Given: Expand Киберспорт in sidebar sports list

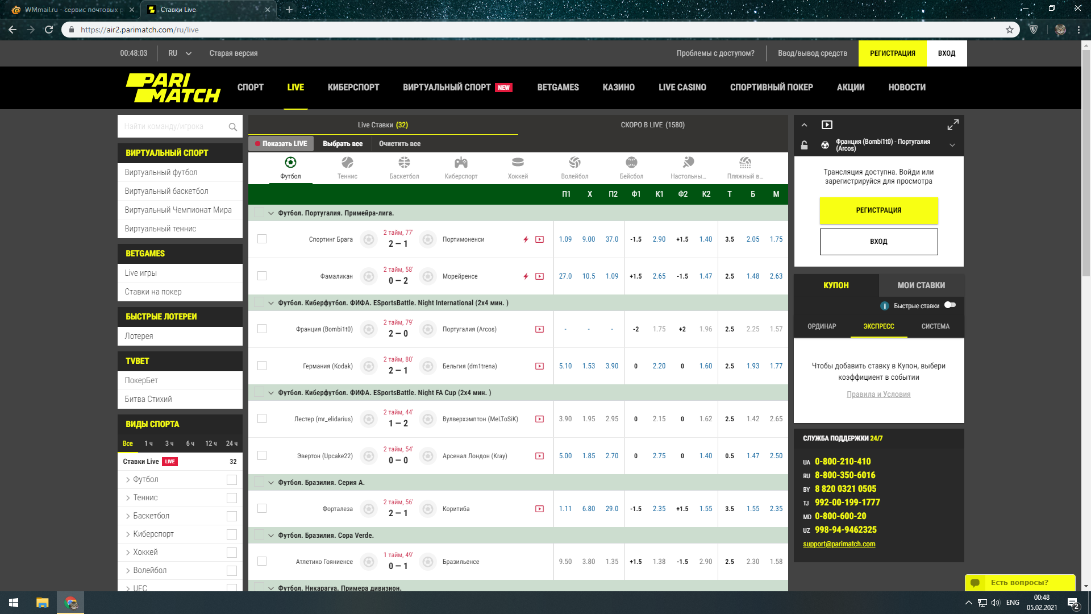Looking at the screenshot, I should 128,534.
